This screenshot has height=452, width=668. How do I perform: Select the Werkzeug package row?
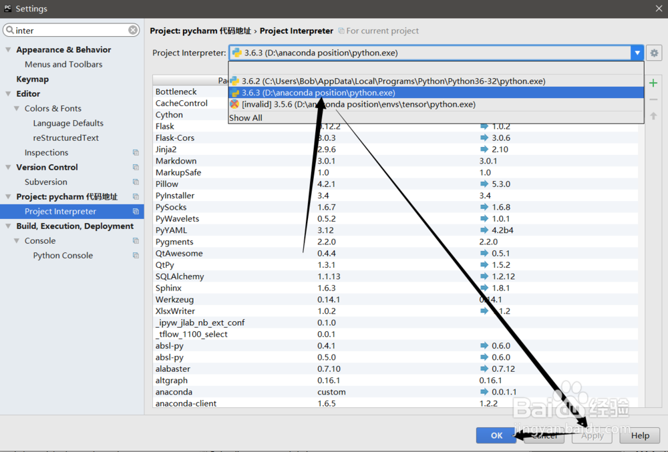click(x=395, y=299)
